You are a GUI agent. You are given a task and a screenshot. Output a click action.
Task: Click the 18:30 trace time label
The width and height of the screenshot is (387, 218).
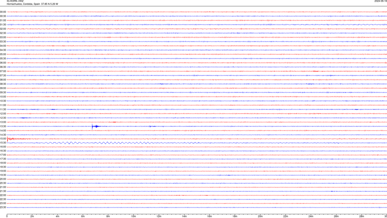tap(3, 167)
